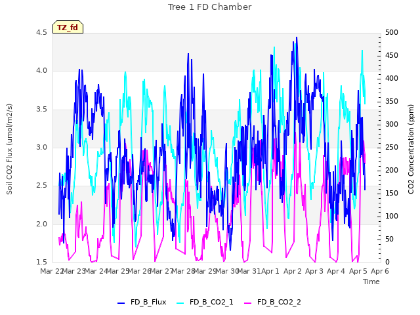Click the 450 right axis value
Viewport: 420px width, 315px height.
(x=392, y=55)
